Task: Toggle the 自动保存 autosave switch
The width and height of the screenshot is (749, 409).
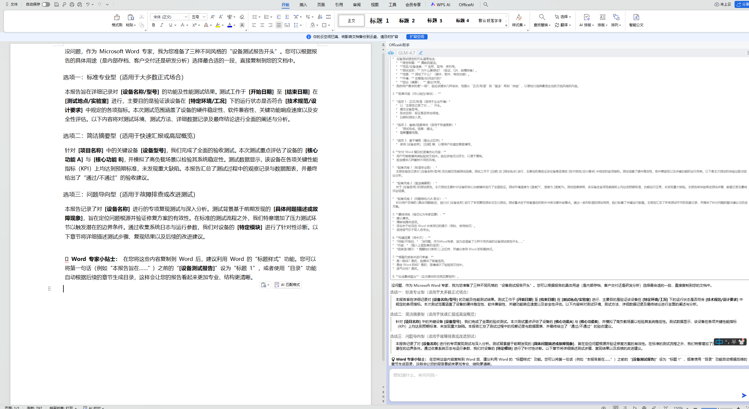Action: point(46,4)
